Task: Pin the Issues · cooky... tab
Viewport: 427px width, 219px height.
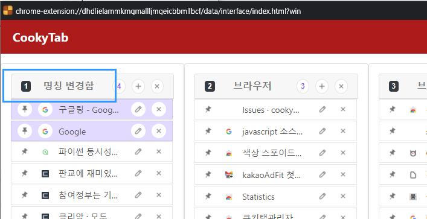Action: 208,109
